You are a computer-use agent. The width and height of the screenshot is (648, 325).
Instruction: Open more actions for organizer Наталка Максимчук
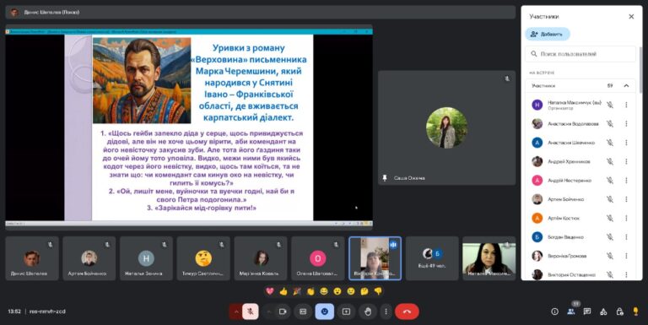coord(627,105)
